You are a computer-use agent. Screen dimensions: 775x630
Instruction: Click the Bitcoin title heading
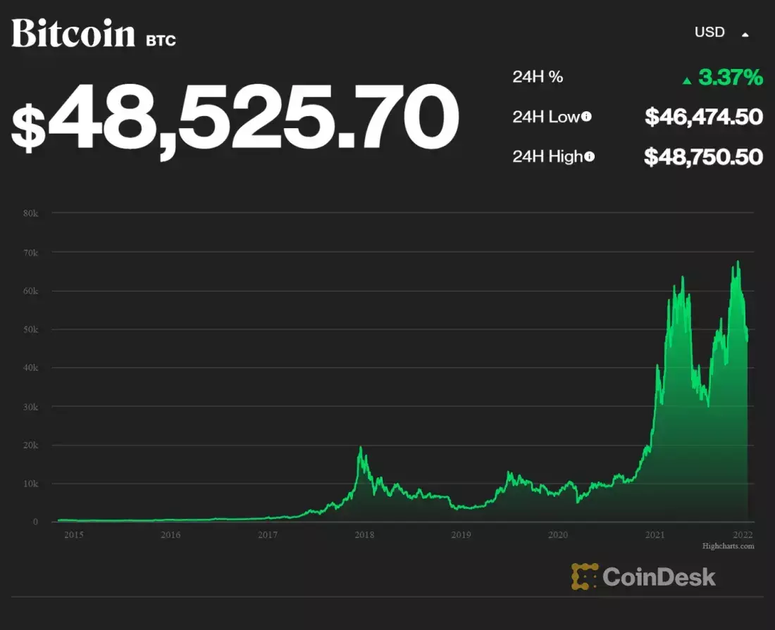click(x=73, y=34)
